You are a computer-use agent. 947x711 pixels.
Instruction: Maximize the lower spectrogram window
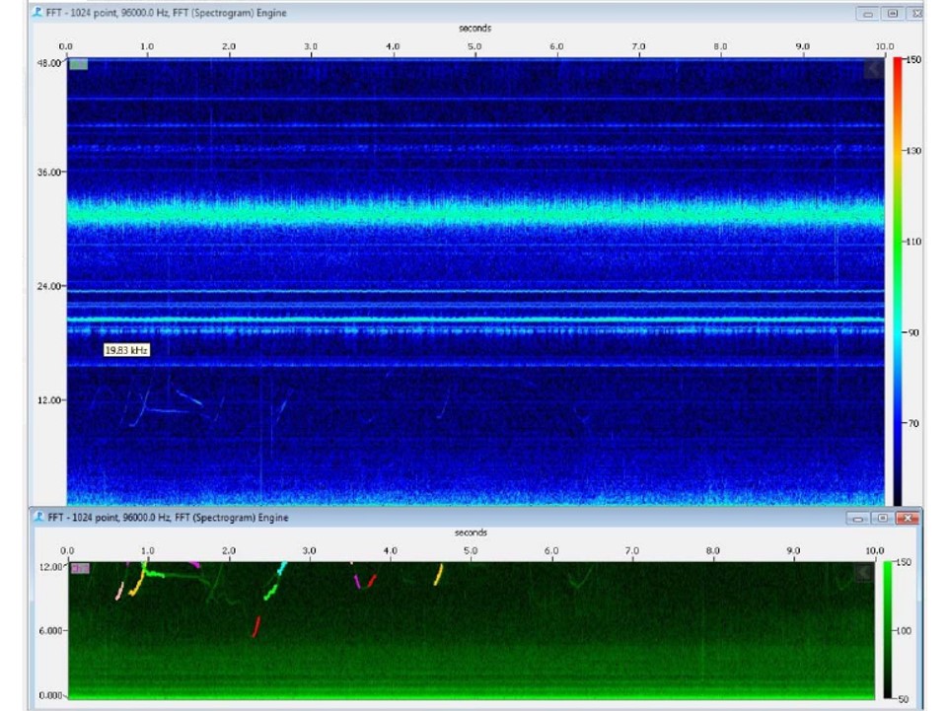tap(882, 518)
